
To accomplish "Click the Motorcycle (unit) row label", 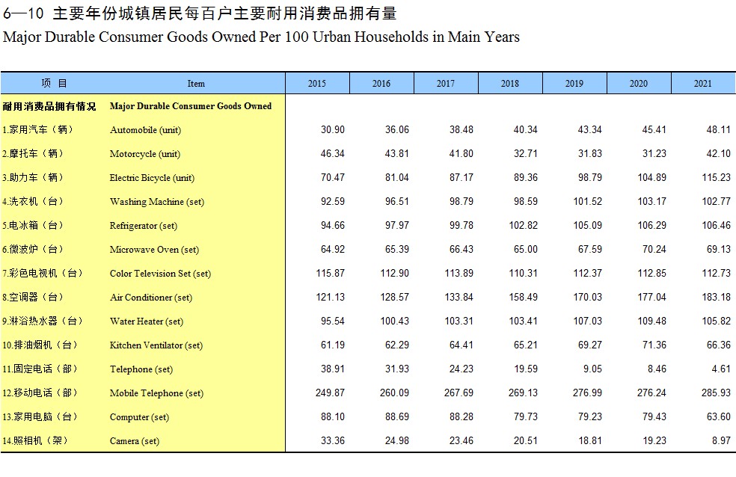I will 145,154.
